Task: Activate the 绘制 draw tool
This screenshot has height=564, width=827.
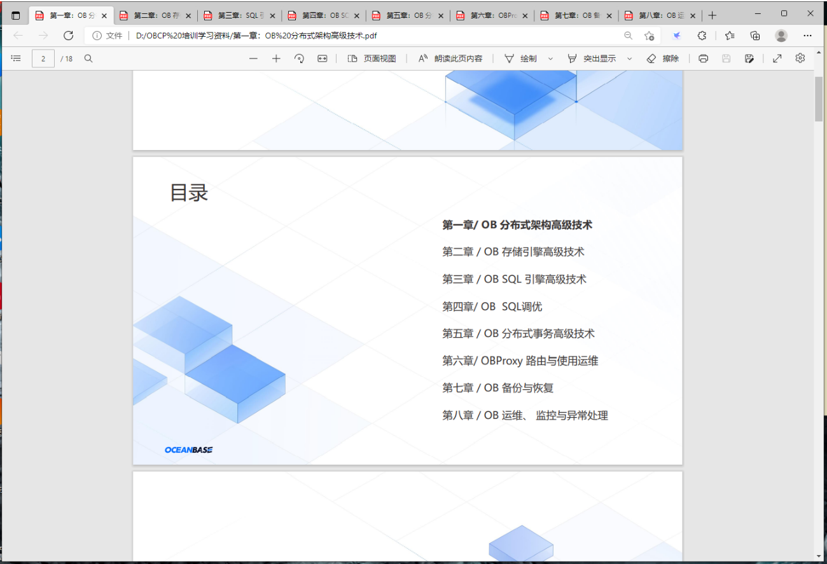Action: 520,58
